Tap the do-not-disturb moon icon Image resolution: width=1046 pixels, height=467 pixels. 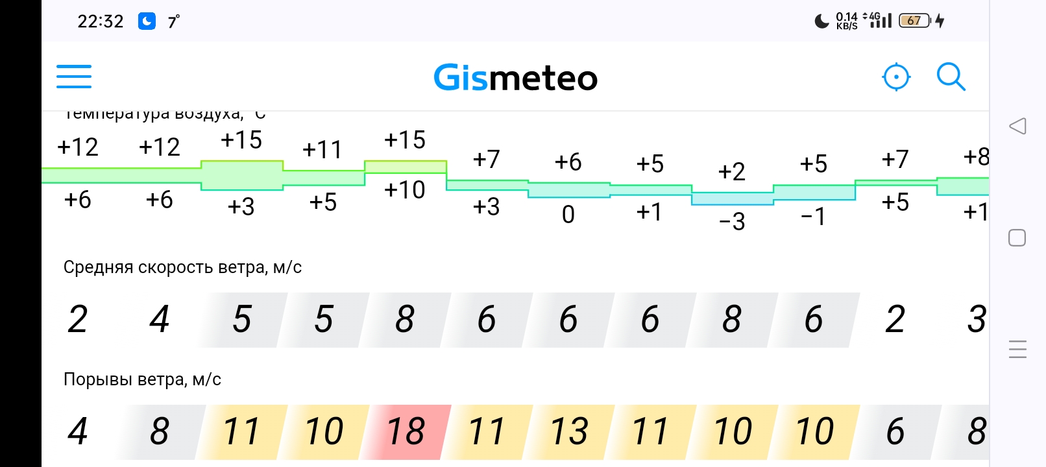(821, 21)
